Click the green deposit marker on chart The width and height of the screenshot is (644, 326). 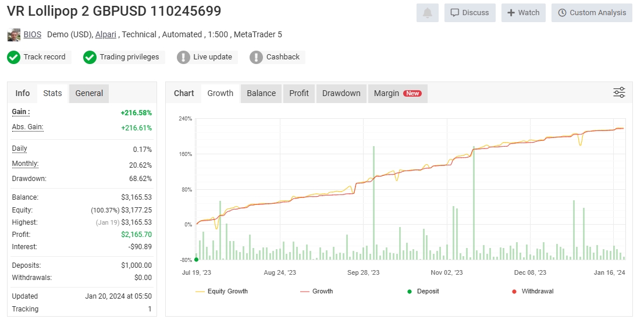click(x=196, y=260)
